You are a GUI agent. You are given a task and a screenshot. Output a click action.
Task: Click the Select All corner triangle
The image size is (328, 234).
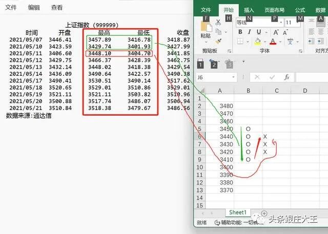(201, 91)
